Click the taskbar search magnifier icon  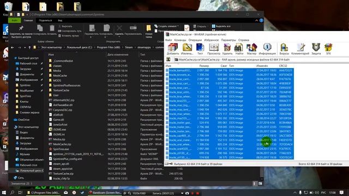coord(13,193)
